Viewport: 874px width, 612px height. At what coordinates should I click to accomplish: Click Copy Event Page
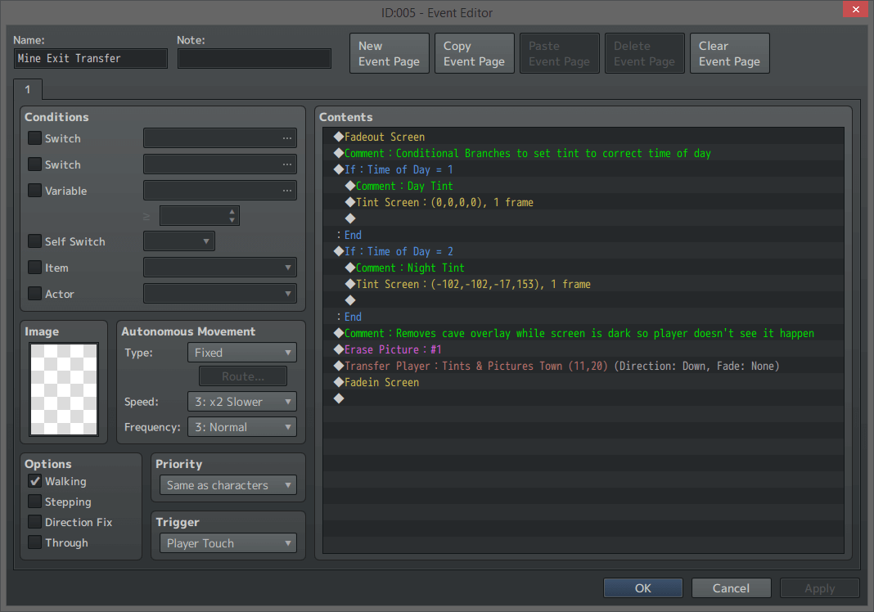474,52
